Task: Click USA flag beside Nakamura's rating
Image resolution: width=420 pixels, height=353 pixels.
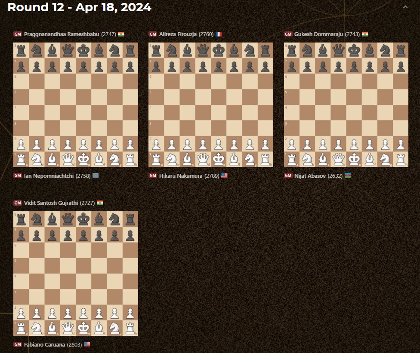Action: (x=224, y=176)
